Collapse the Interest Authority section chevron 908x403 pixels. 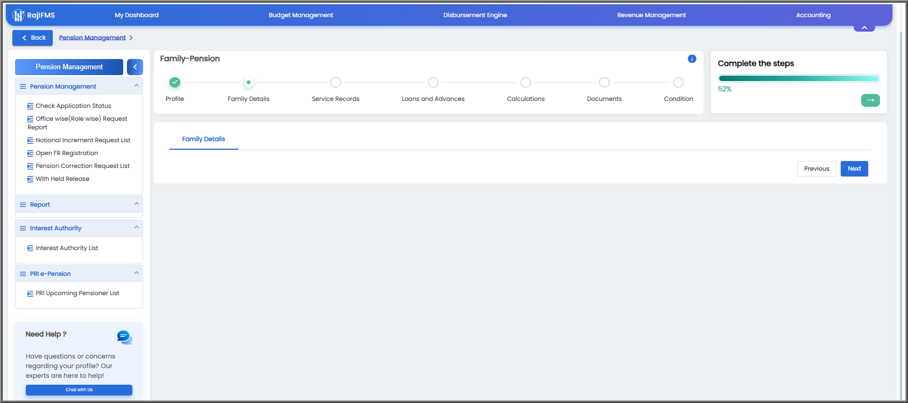tap(137, 228)
